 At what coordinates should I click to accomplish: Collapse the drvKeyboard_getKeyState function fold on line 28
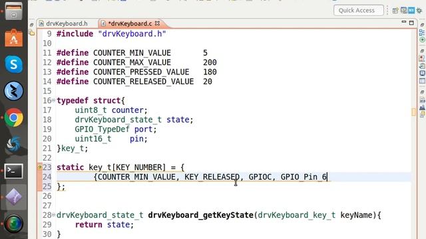[53, 214]
